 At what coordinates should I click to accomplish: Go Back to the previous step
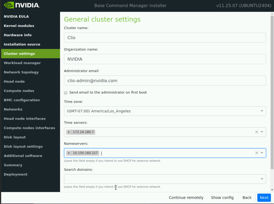(247, 198)
